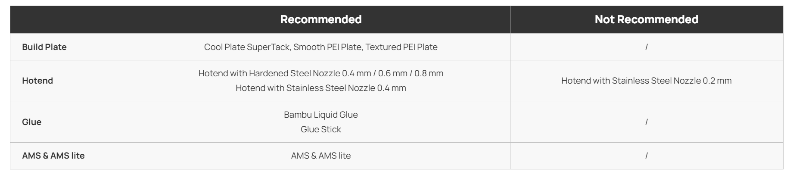The height and width of the screenshot is (175, 790).
Task: Click the recommended build plates text
Action: pos(321,47)
